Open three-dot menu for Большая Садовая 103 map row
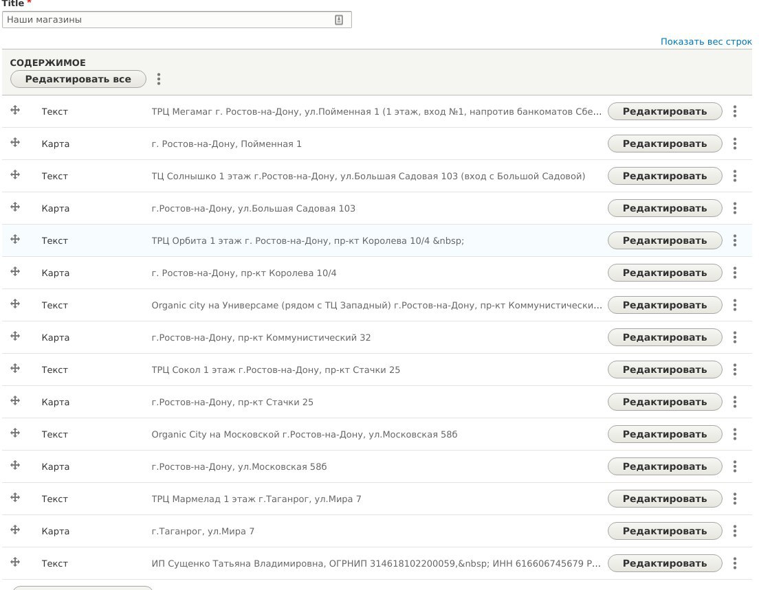Viewport: 759px width, 590px height. click(735, 208)
